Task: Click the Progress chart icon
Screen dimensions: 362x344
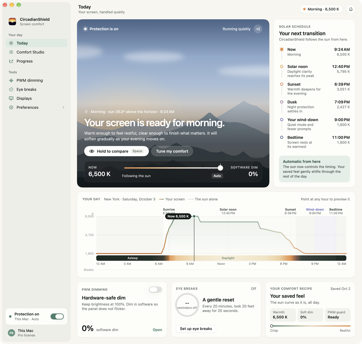Action: click(x=11, y=61)
